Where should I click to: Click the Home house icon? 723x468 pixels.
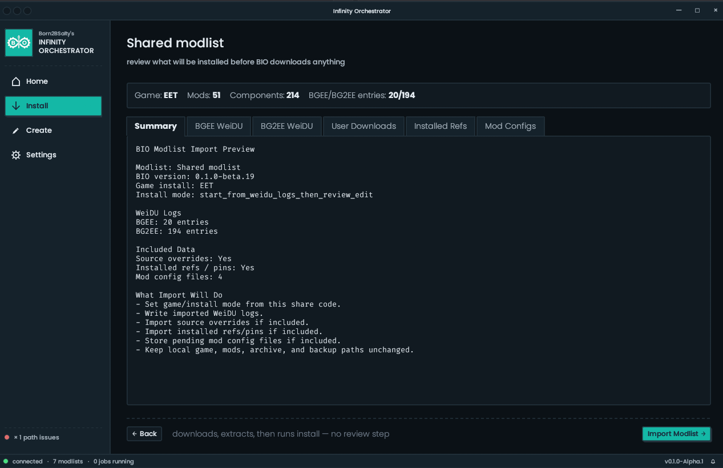16,82
